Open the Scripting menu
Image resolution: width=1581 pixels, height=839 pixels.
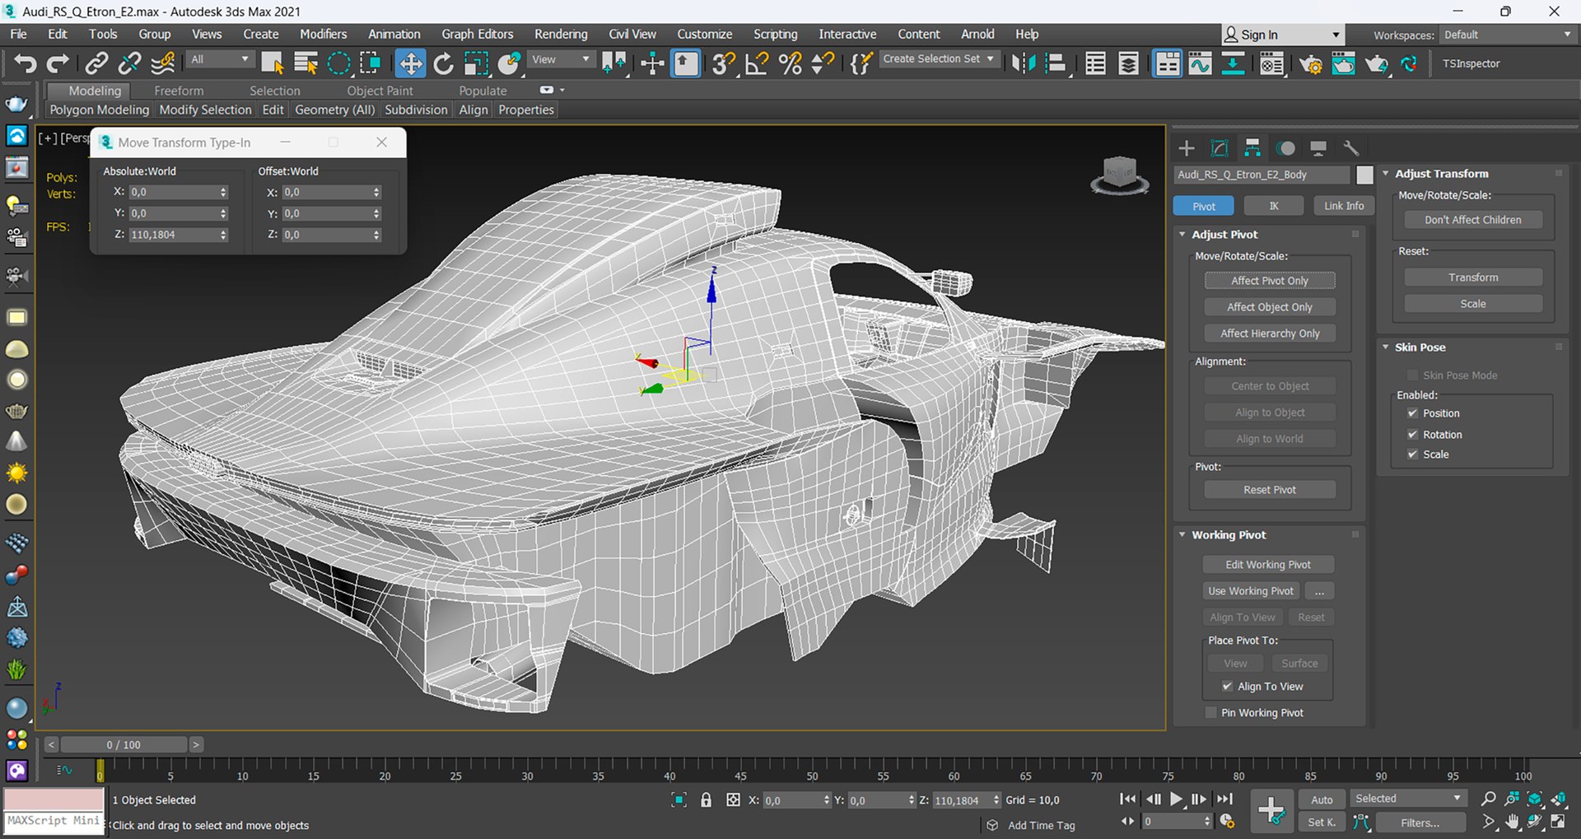775,34
